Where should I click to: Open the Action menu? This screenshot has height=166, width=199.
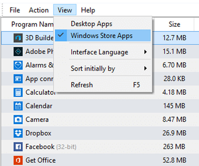click(39, 10)
